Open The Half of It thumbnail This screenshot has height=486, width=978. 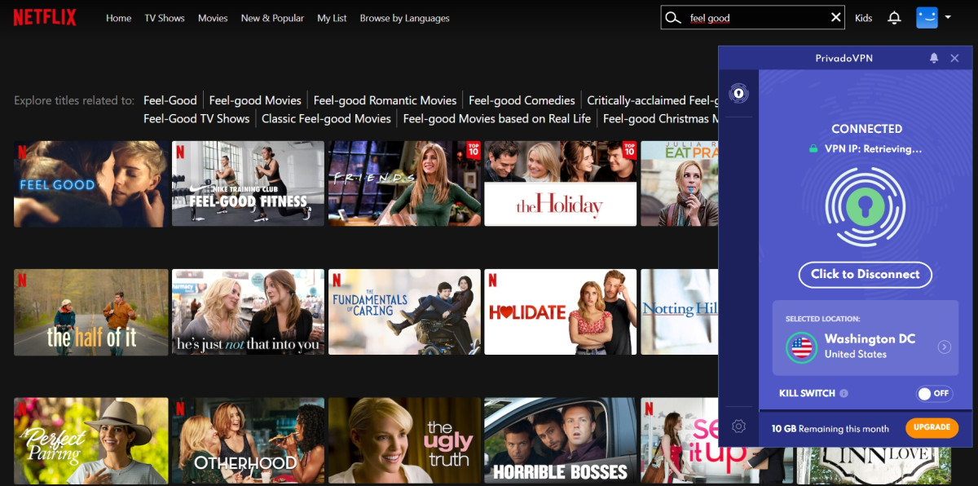point(90,311)
